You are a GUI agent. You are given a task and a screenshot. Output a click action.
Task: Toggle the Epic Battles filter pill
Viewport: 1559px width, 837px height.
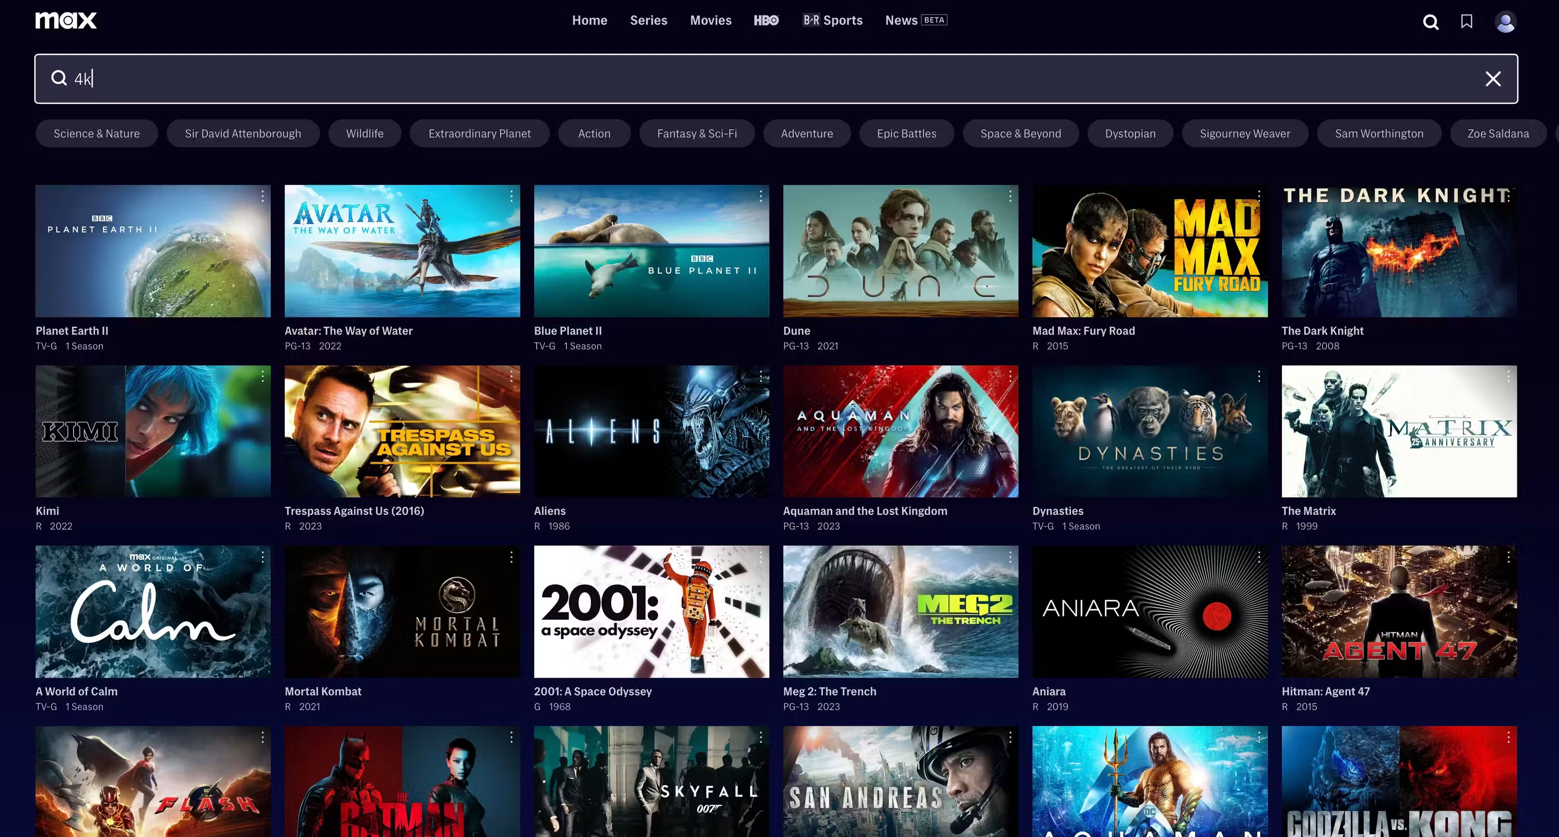pyautogui.click(x=907, y=133)
